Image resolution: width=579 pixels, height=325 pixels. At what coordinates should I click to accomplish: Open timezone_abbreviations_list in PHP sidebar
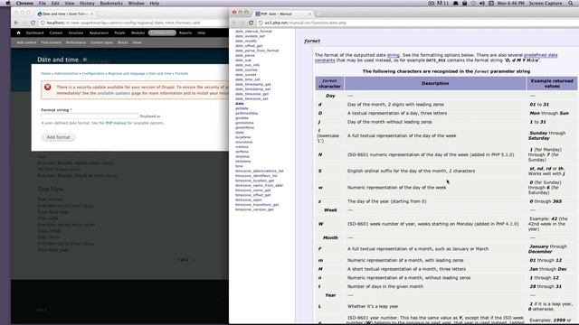pos(260,171)
